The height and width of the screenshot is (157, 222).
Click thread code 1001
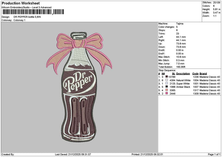[x=196, y=84]
